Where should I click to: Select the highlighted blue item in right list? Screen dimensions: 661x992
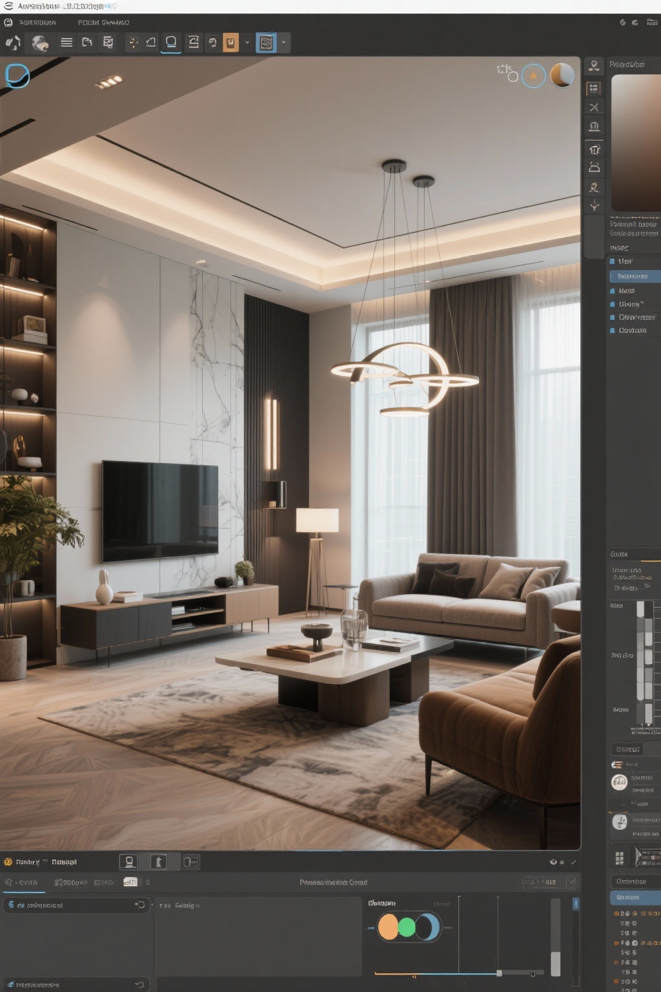click(634, 276)
